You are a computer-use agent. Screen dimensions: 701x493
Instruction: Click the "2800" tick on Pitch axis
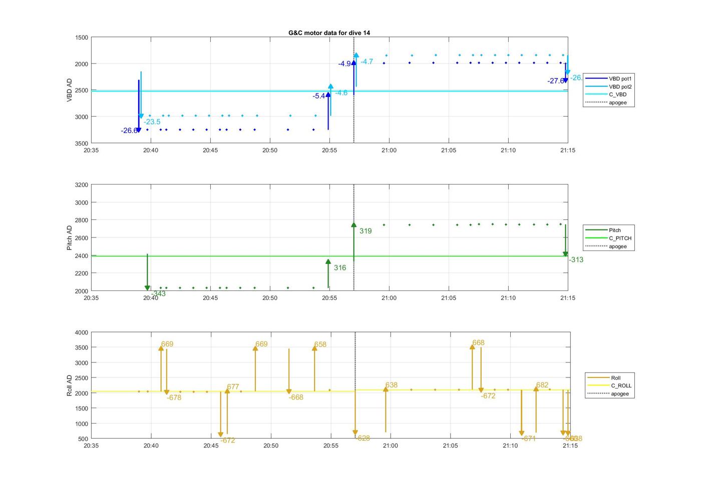point(82,220)
